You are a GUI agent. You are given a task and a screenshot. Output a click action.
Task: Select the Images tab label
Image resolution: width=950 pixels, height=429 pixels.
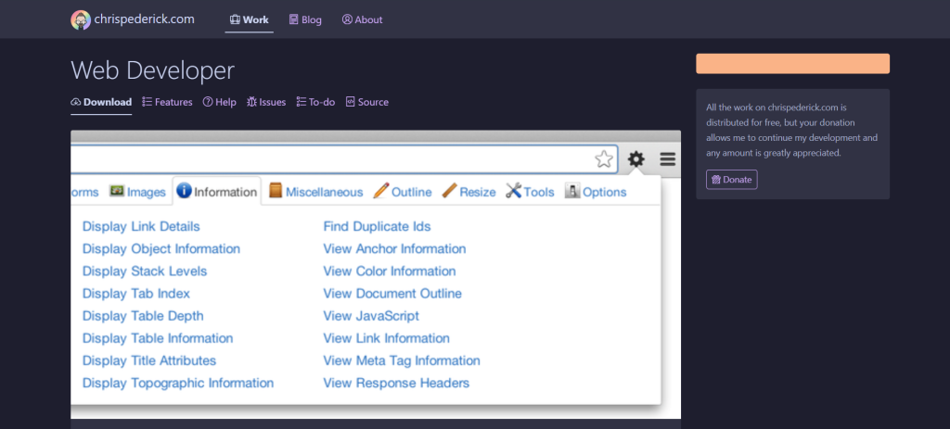click(147, 193)
